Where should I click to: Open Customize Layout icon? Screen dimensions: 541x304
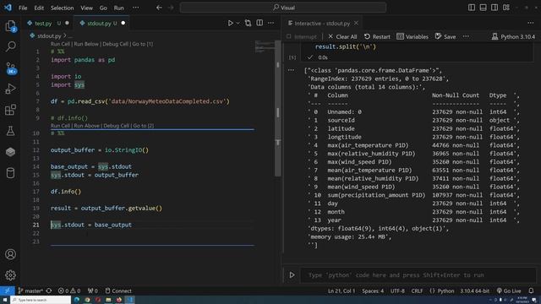click(x=506, y=8)
